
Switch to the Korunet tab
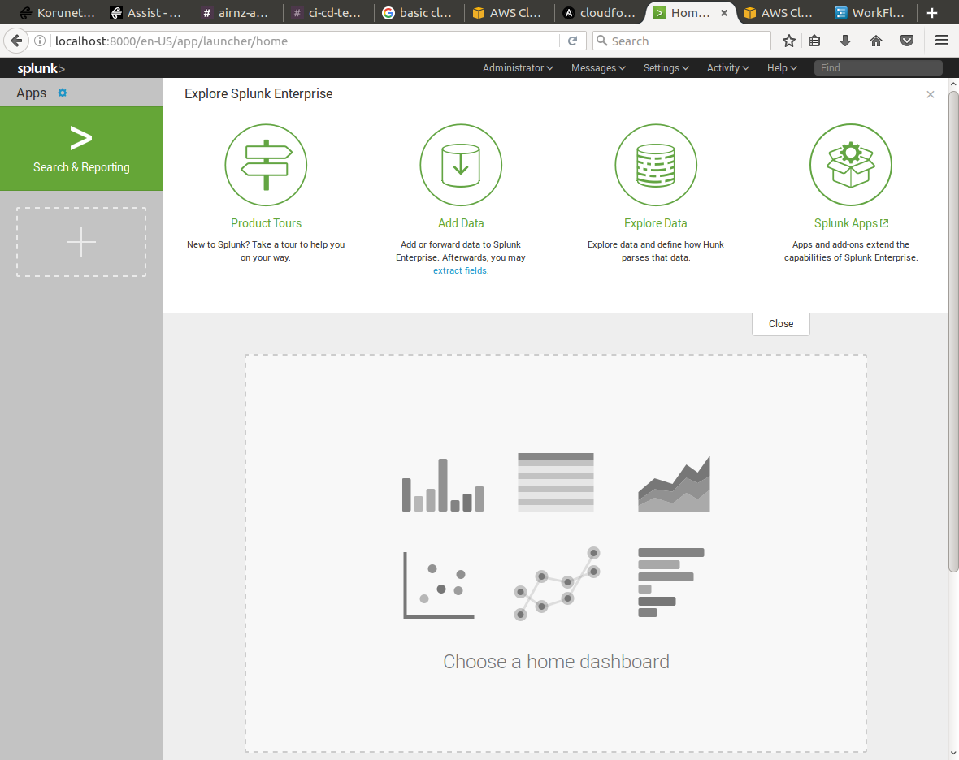56,13
